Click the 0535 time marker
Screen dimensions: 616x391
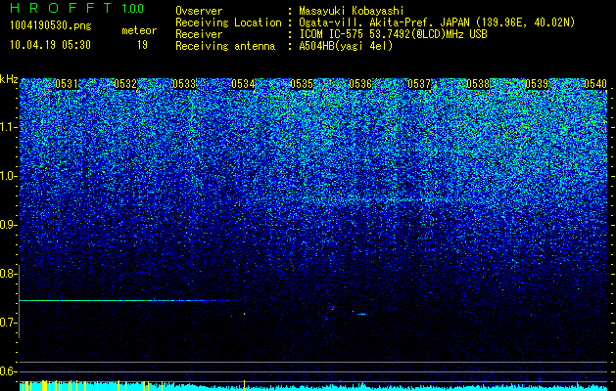click(x=302, y=84)
